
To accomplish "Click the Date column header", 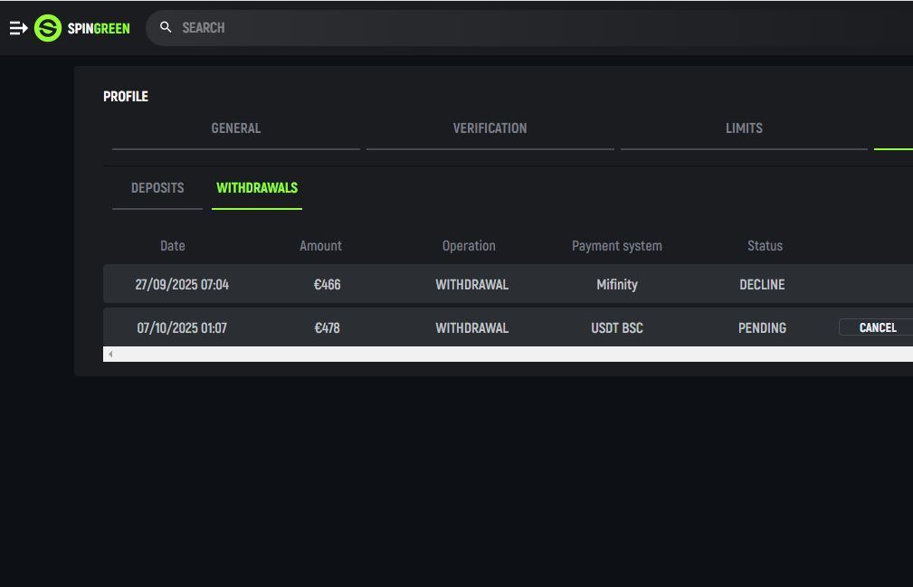I will pos(172,246).
